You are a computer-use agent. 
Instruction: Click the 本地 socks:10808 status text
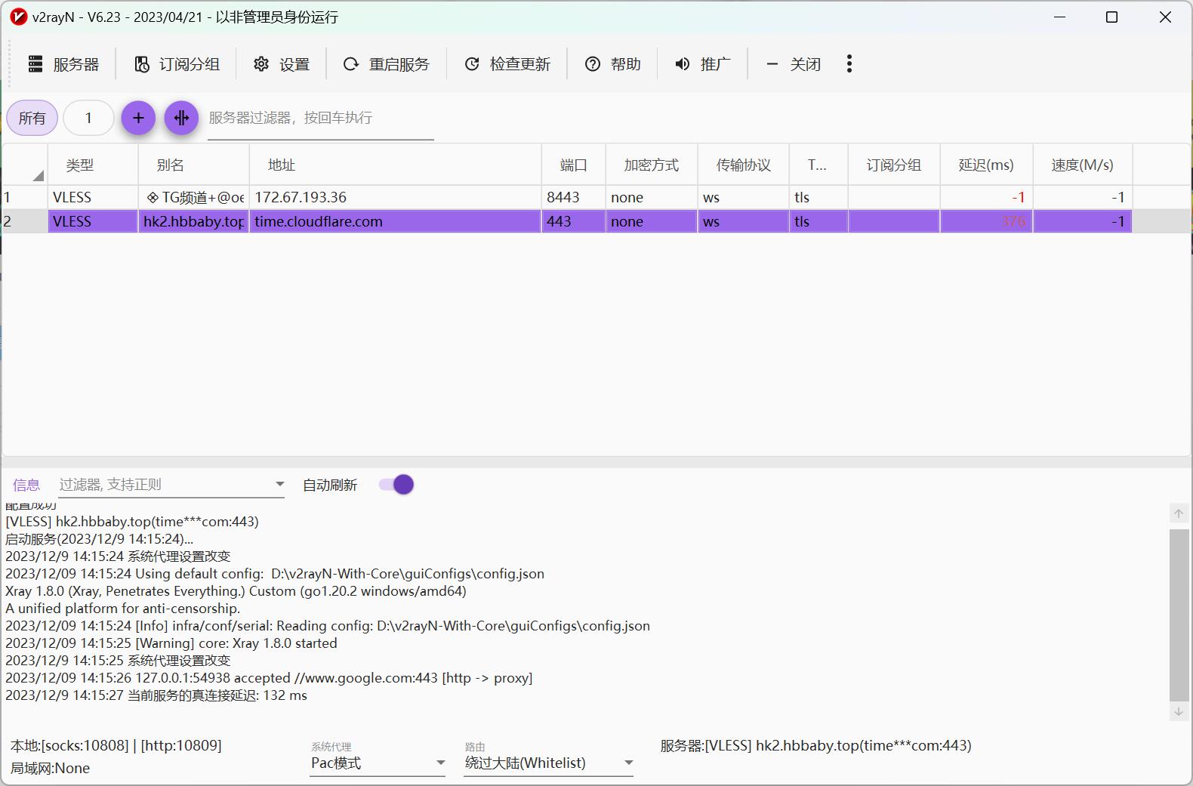tap(116, 745)
